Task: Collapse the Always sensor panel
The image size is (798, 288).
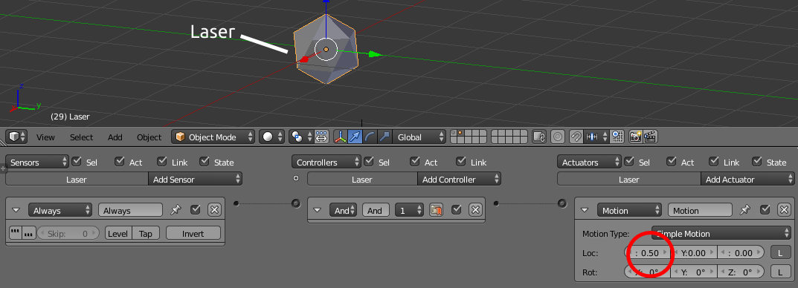Action: [16, 210]
